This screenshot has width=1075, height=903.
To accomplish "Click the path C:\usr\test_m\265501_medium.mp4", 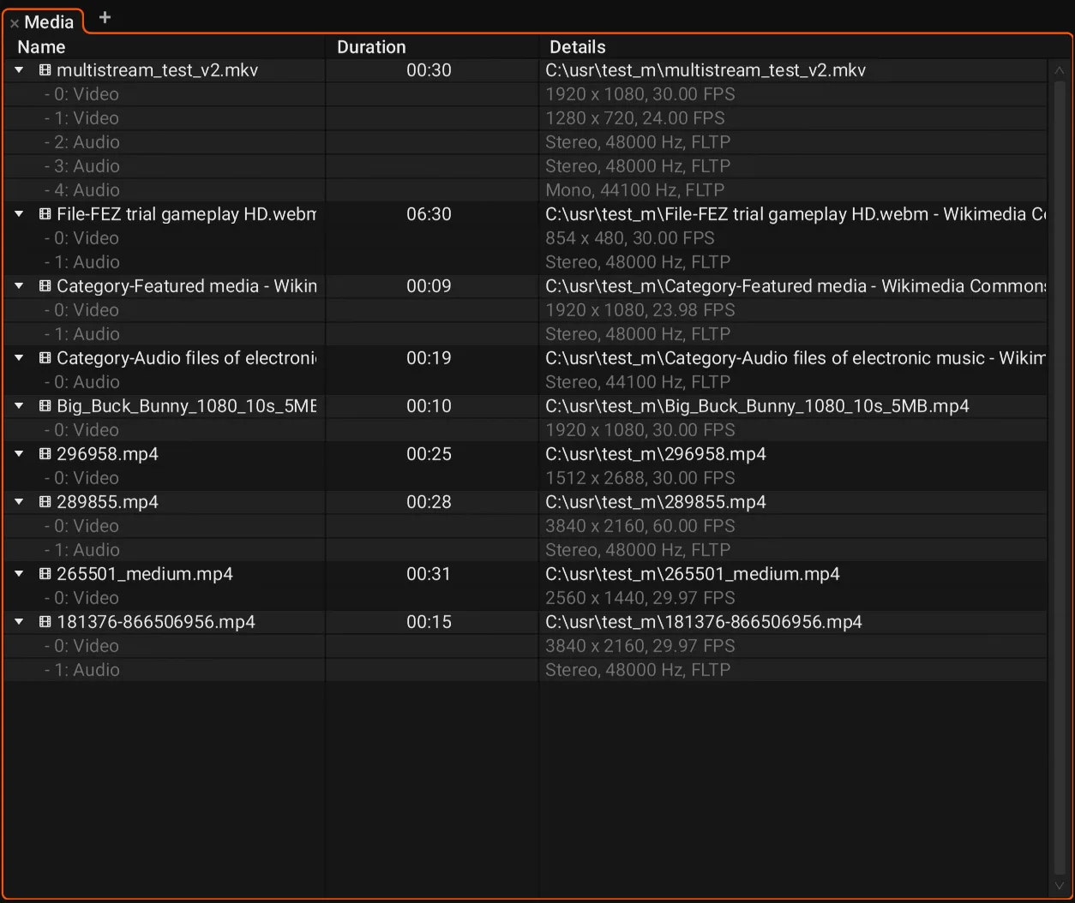I will point(693,574).
